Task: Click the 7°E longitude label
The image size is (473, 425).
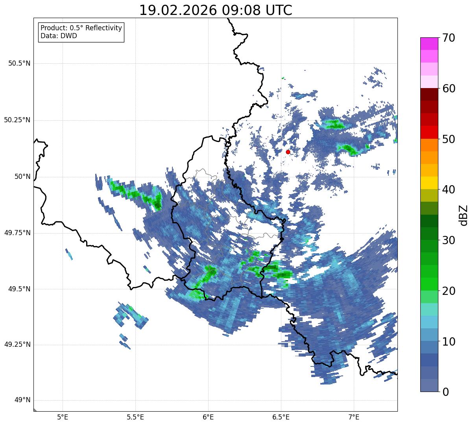Action: [354, 417]
